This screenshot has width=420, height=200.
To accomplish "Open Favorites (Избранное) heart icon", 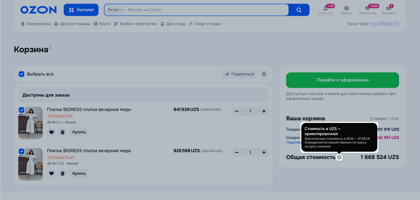I will (x=367, y=10).
